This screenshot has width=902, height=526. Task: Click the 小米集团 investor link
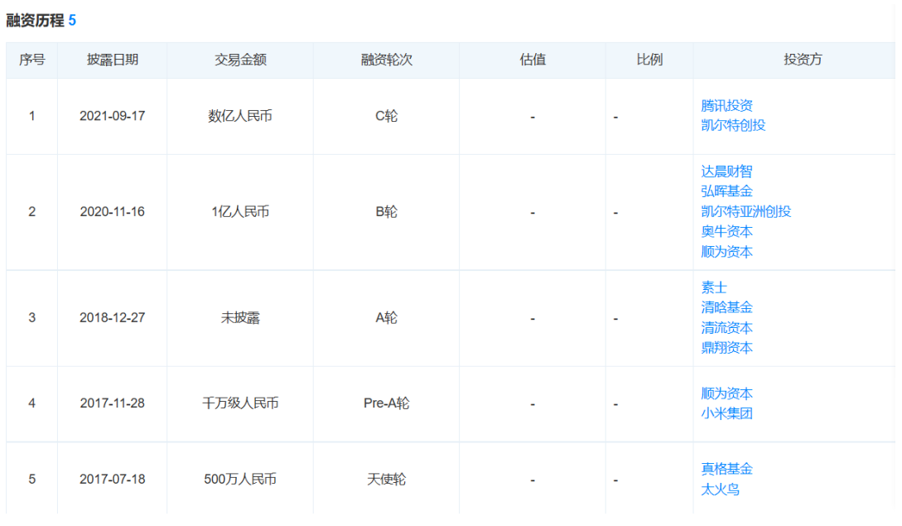pyautogui.click(x=726, y=413)
